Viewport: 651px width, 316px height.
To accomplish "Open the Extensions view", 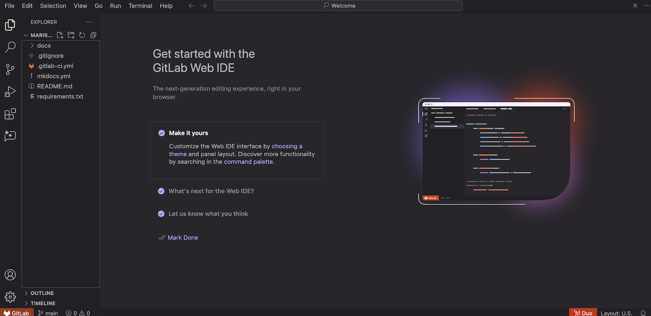I will (x=10, y=114).
